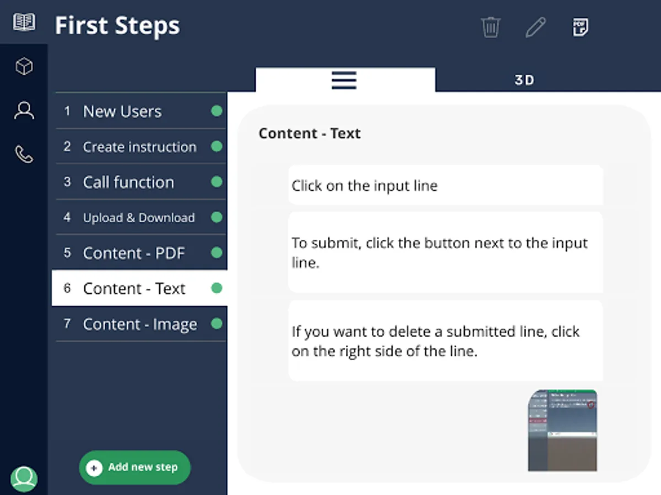Open the user profile sidebar icon
Viewport: 661px width, 495px height.
point(24,111)
